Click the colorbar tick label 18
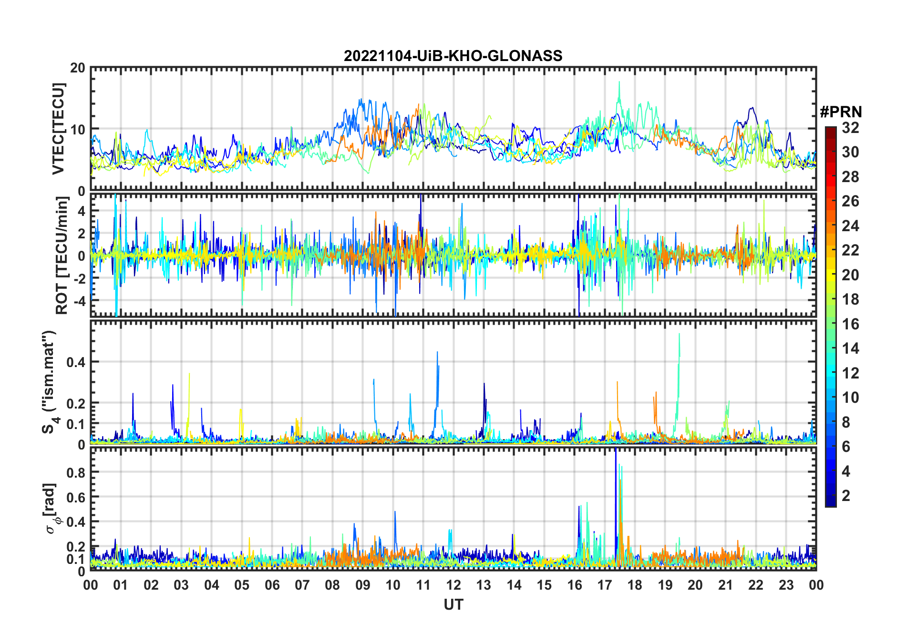This screenshot has width=907, height=634. click(850, 299)
